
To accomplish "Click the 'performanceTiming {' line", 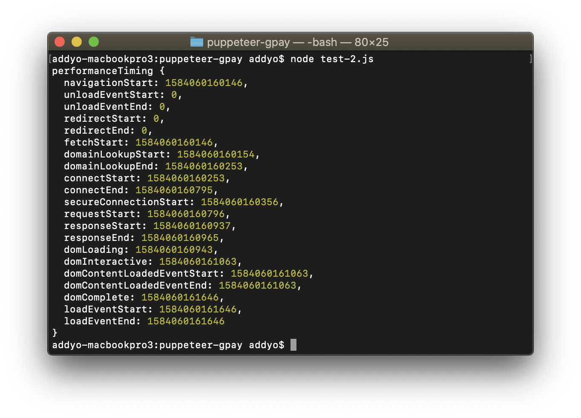I will (x=109, y=71).
